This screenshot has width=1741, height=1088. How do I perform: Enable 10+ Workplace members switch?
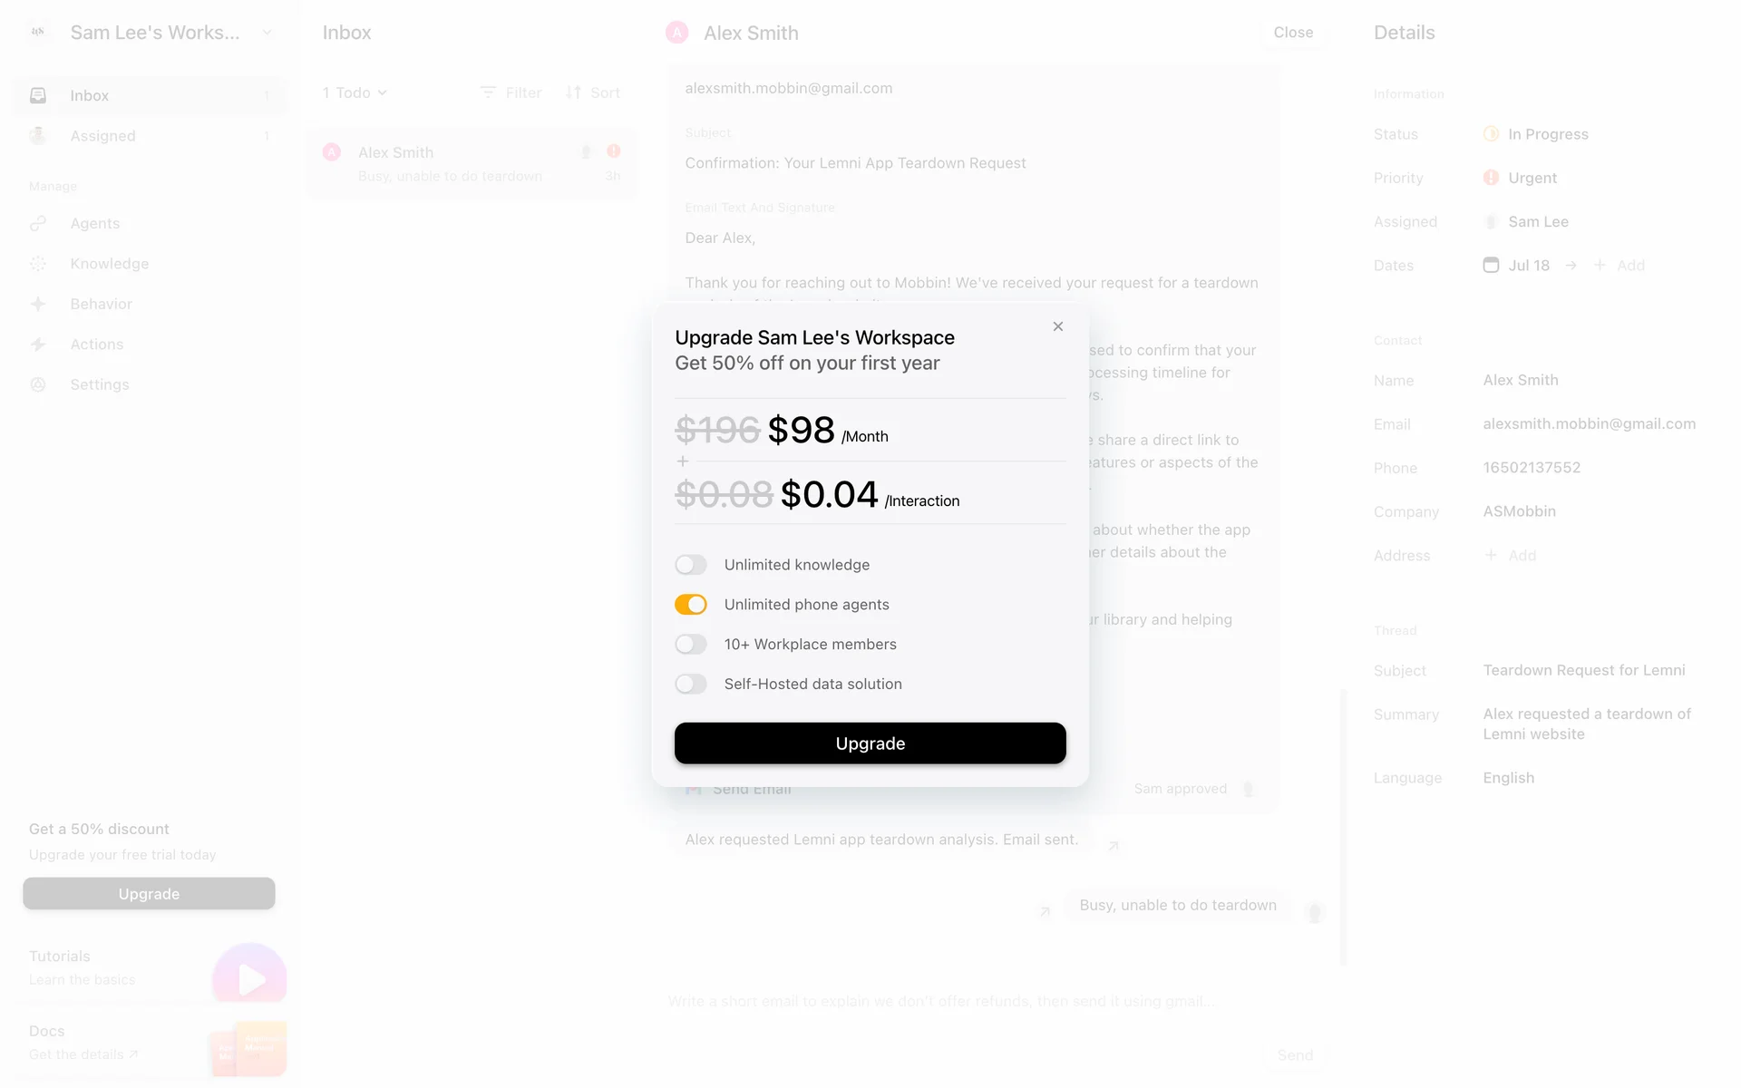click(690, 645)
